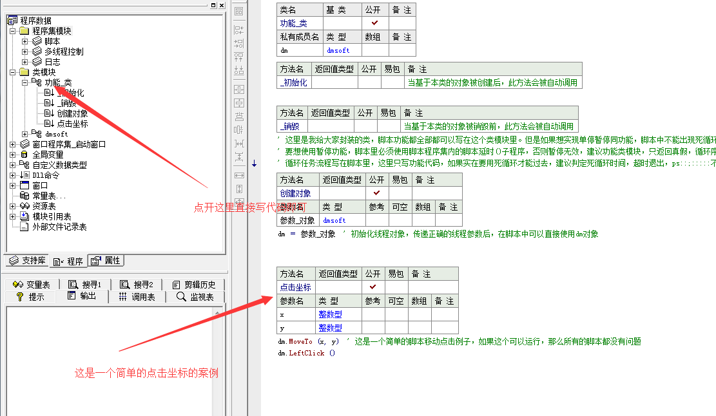The width and height of the screenshot is (716, 416).
Task: Open the 提示 tab
Action: click(30, 297)
